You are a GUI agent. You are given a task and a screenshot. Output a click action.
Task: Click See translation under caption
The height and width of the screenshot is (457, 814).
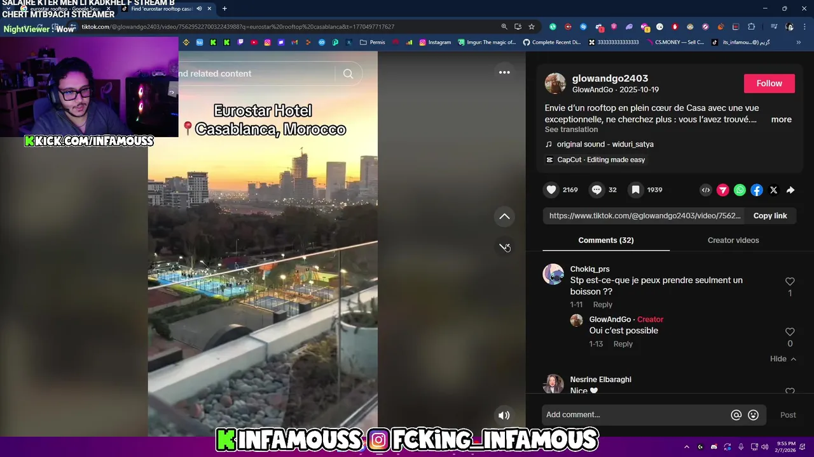click(x=571, y=129)
